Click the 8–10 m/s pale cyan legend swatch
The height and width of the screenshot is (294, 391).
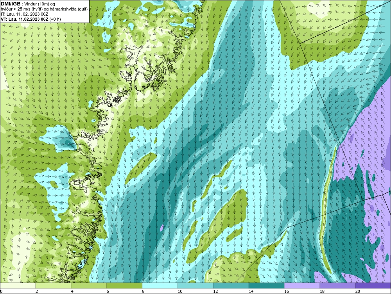160,285
